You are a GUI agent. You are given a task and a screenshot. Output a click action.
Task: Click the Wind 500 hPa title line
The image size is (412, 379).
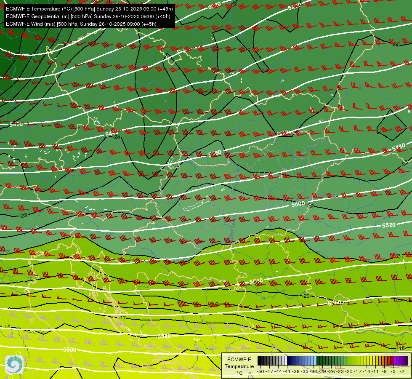coord(81,24)
